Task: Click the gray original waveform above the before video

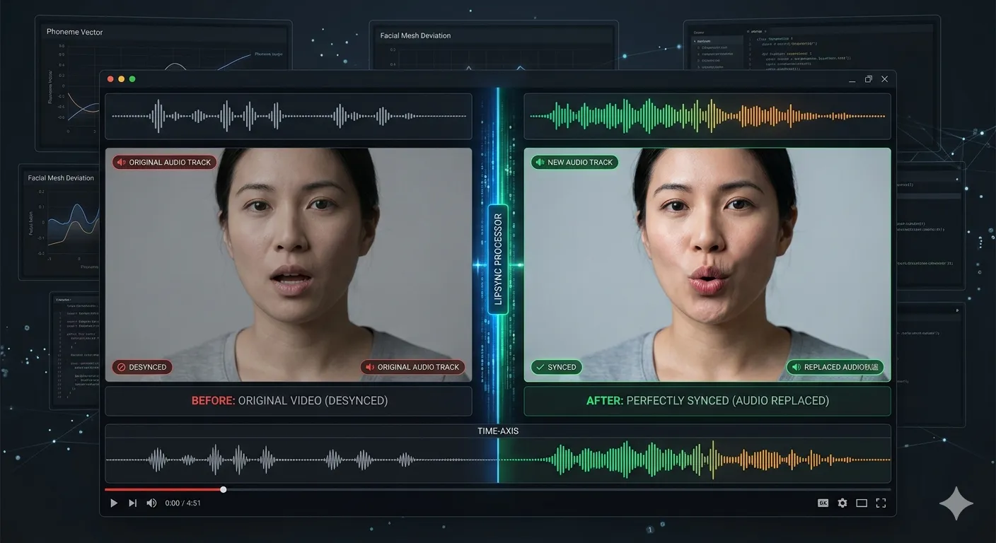Action: (289, 116)
